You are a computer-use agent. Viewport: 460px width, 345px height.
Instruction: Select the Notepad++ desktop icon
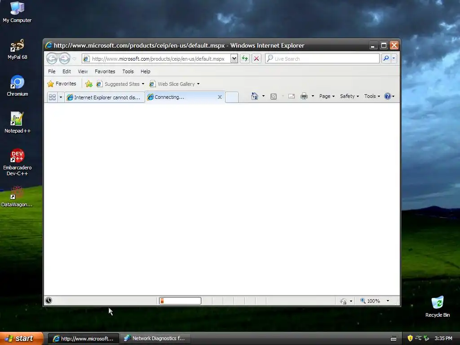point(18,123)
